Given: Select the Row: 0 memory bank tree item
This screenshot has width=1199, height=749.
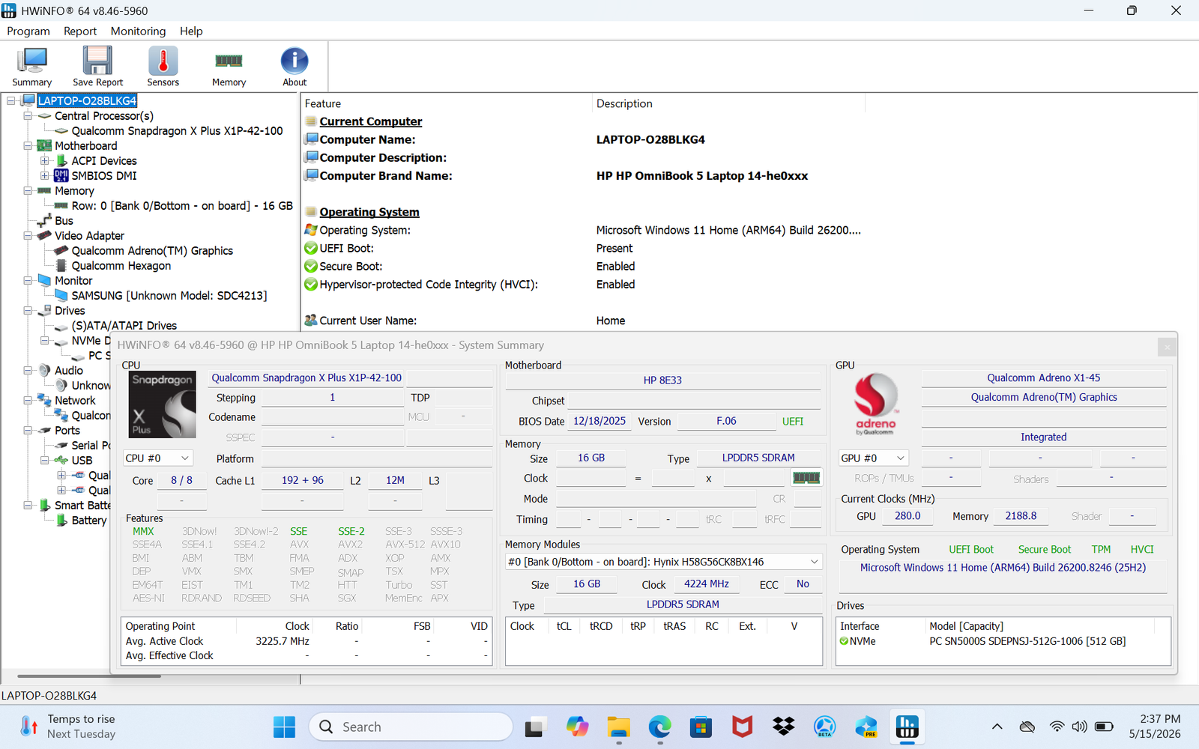Looking at the screenshot, I should (x=182, y=206).
